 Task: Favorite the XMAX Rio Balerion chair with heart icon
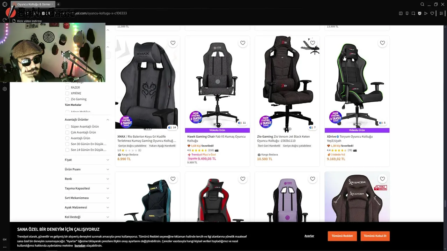pos(173,43)
